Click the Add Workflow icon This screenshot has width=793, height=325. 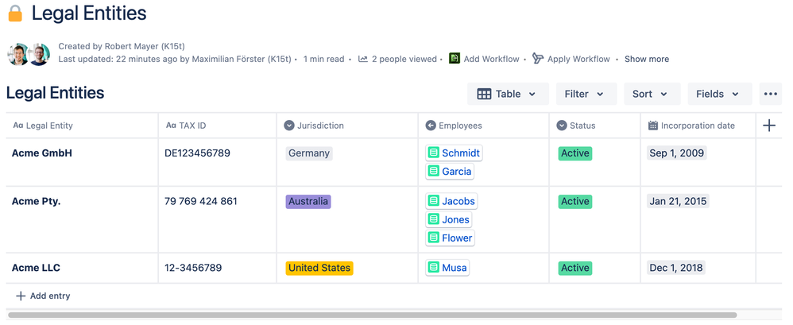tap(455, 59)
